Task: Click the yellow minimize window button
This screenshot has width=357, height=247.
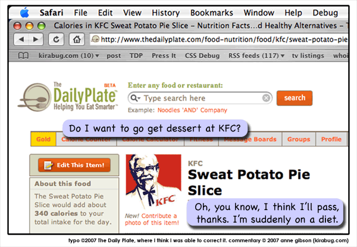Action: (x=29, y=26)
